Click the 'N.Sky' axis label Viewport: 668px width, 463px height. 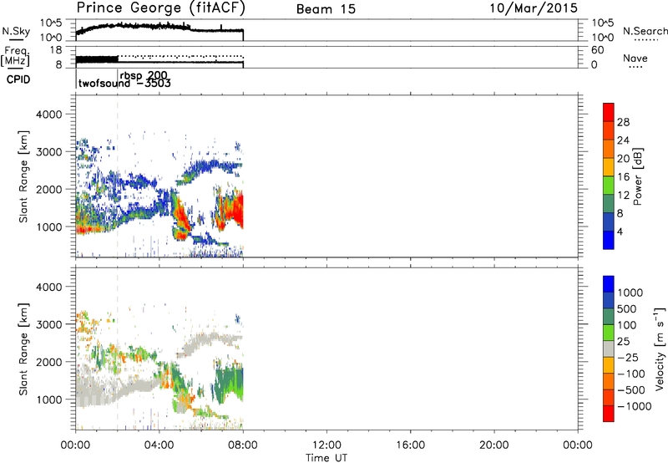[16, 31]
